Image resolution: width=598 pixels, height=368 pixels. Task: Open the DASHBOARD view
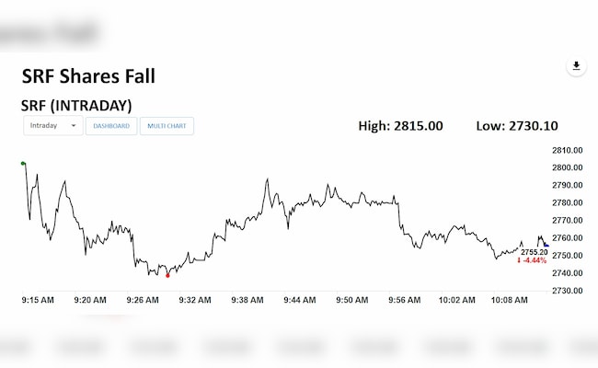tap(111, 126)
